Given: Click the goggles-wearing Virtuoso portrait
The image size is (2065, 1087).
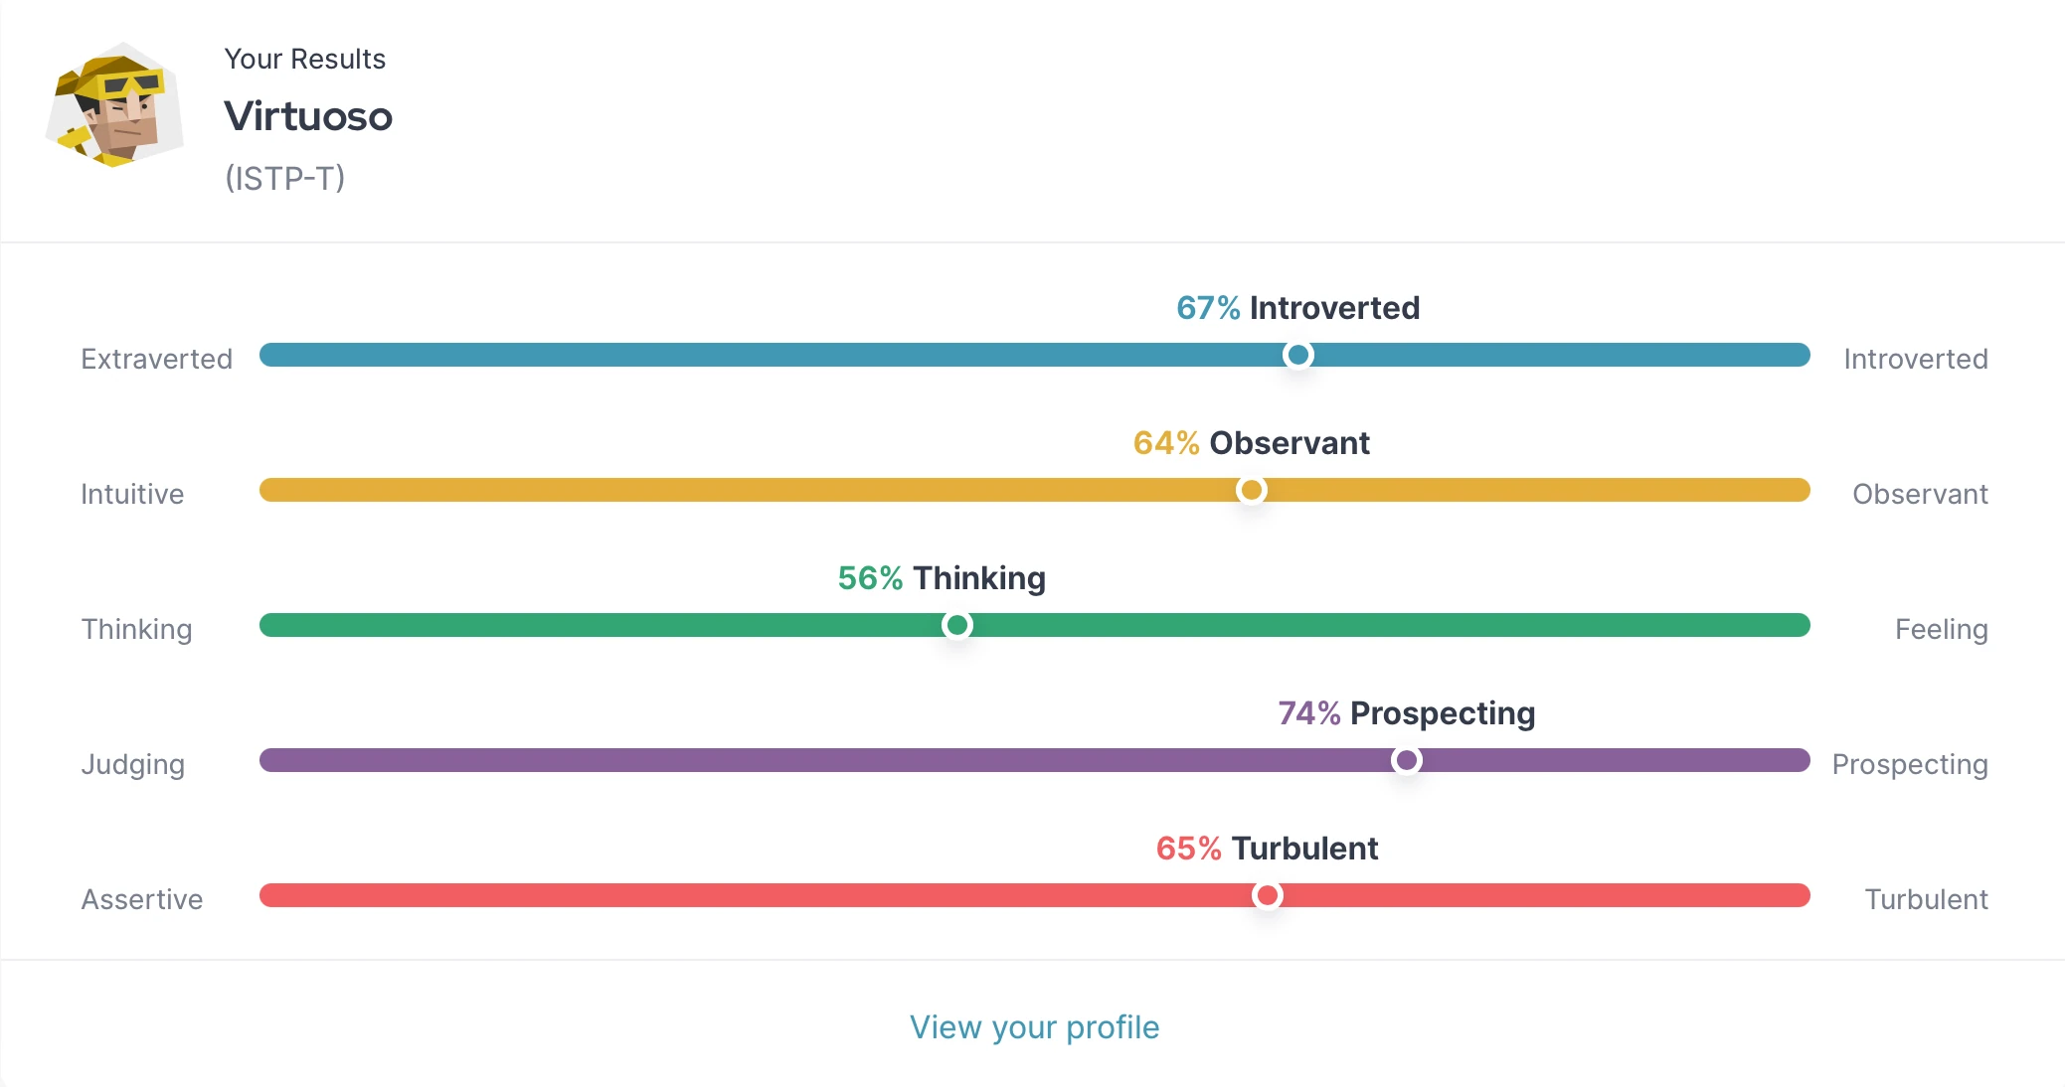Looking at the screenshot, I should [116, 109].
